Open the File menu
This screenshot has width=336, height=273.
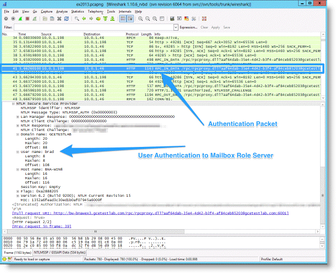(x=7, y=12)
